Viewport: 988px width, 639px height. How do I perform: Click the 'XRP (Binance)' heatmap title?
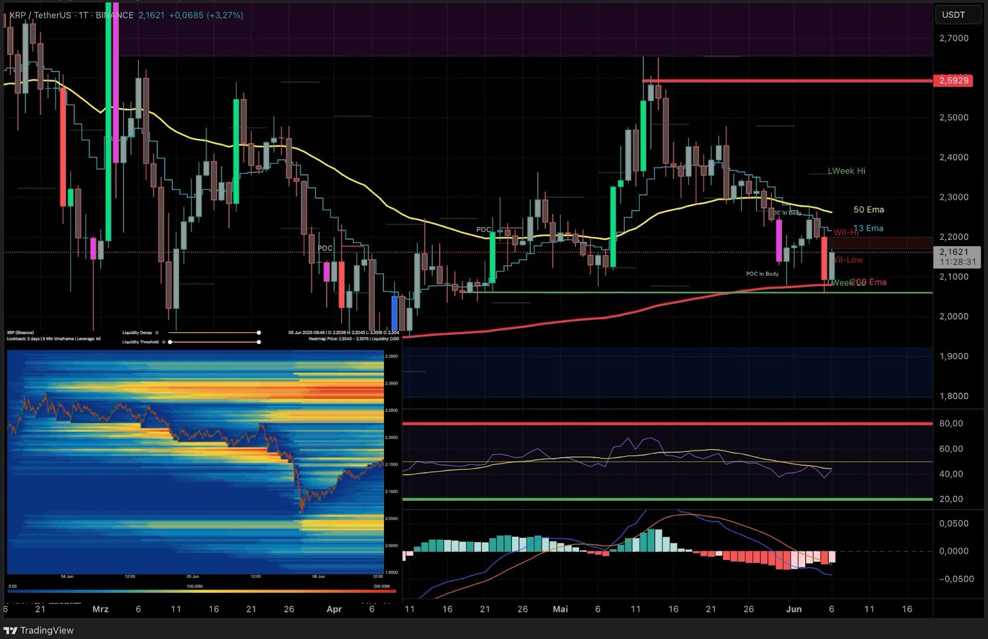coord(20,332)
